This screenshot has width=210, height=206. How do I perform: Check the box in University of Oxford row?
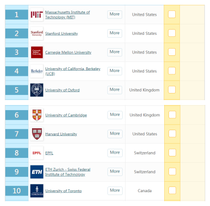tap(172, 90)
